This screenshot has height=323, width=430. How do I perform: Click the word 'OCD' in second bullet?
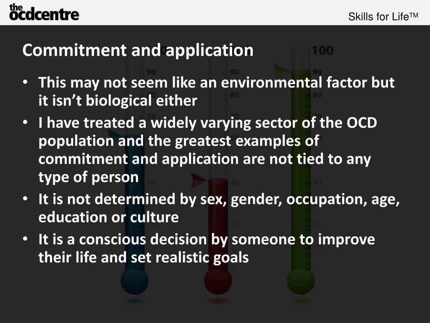(362, 122)
